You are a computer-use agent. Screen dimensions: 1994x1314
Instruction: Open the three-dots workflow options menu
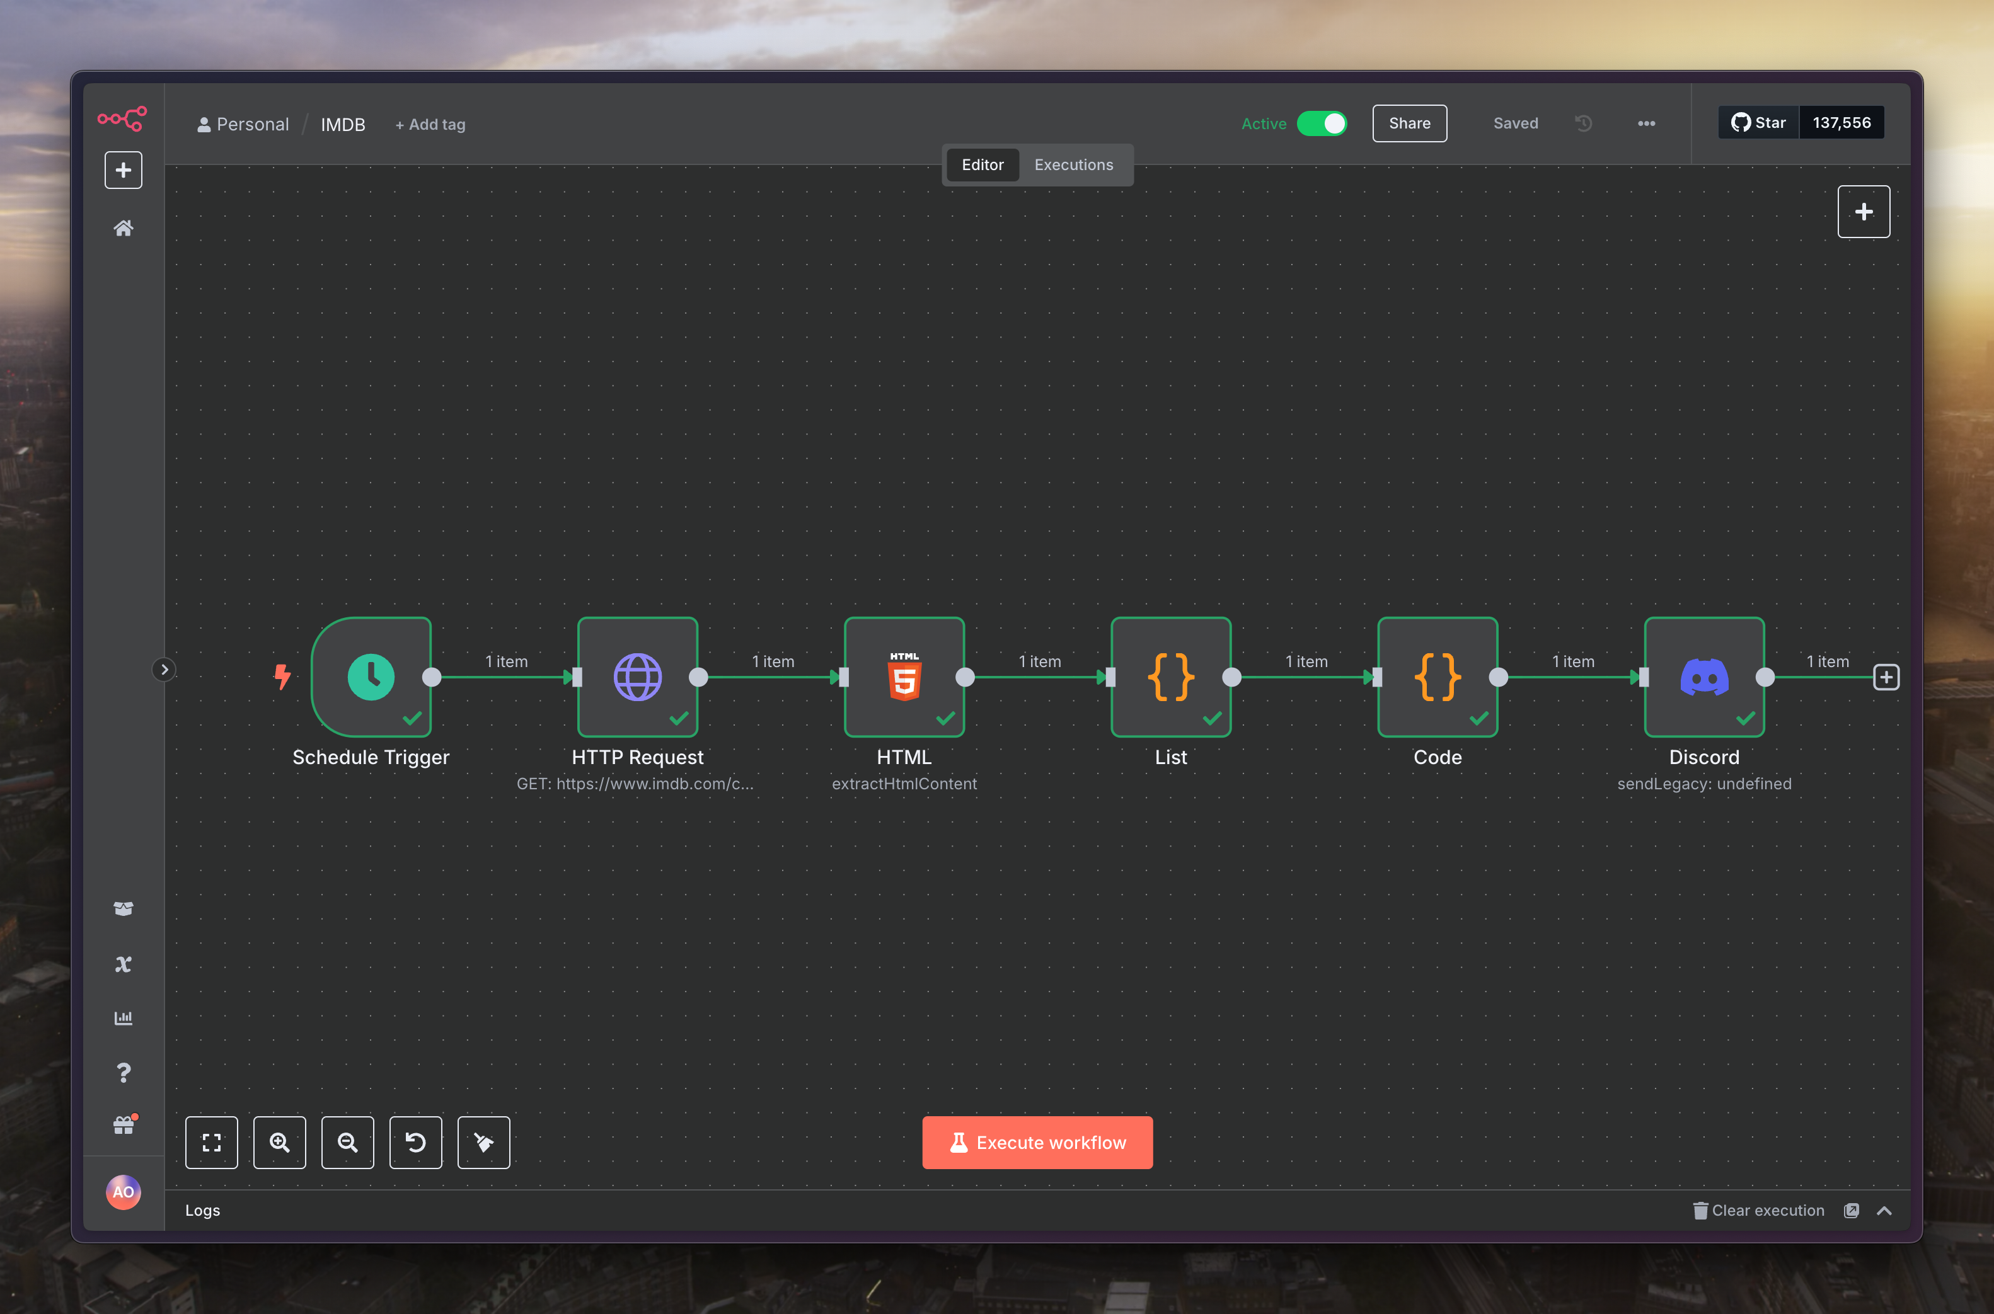click(x=1646, y=123)
